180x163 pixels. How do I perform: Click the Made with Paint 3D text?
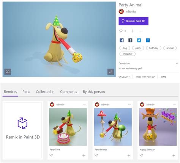tap(145, 77)
